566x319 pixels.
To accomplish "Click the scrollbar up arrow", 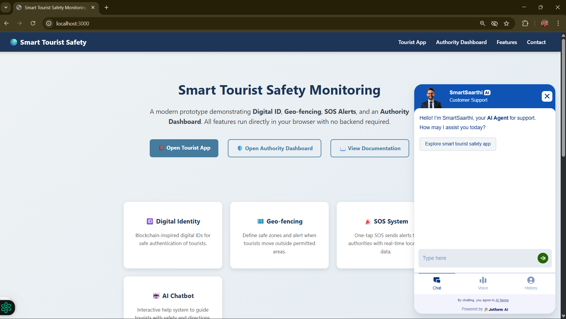I will [x=563, y=35].
